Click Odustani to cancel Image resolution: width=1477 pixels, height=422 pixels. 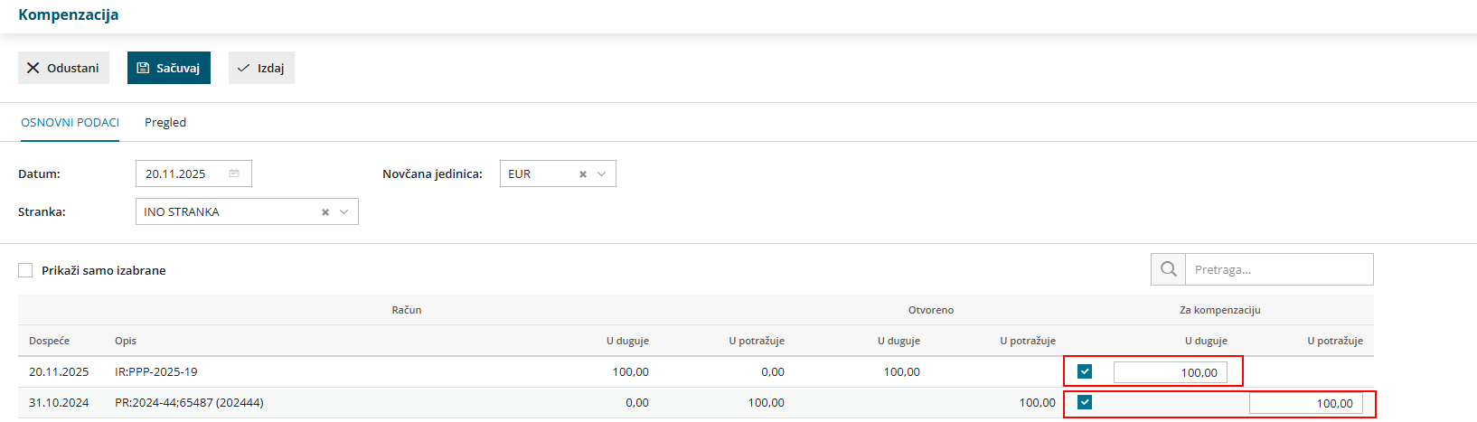63,68
